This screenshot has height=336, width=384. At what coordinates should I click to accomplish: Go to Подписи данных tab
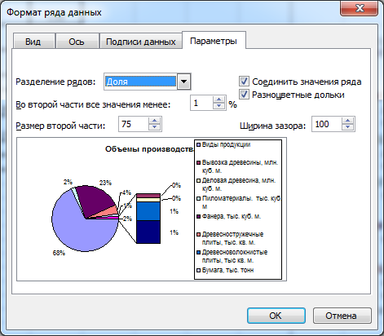point(140,42)
